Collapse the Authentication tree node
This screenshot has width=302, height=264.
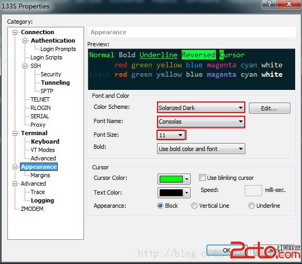tap(25, 40)
